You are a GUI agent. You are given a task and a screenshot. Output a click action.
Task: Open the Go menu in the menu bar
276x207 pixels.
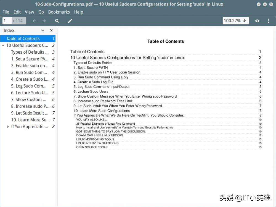point(41,12)
